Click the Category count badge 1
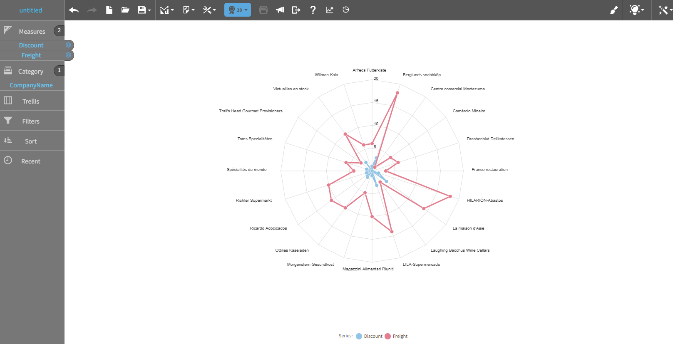 pyautogui.click(x=59, y=70)
